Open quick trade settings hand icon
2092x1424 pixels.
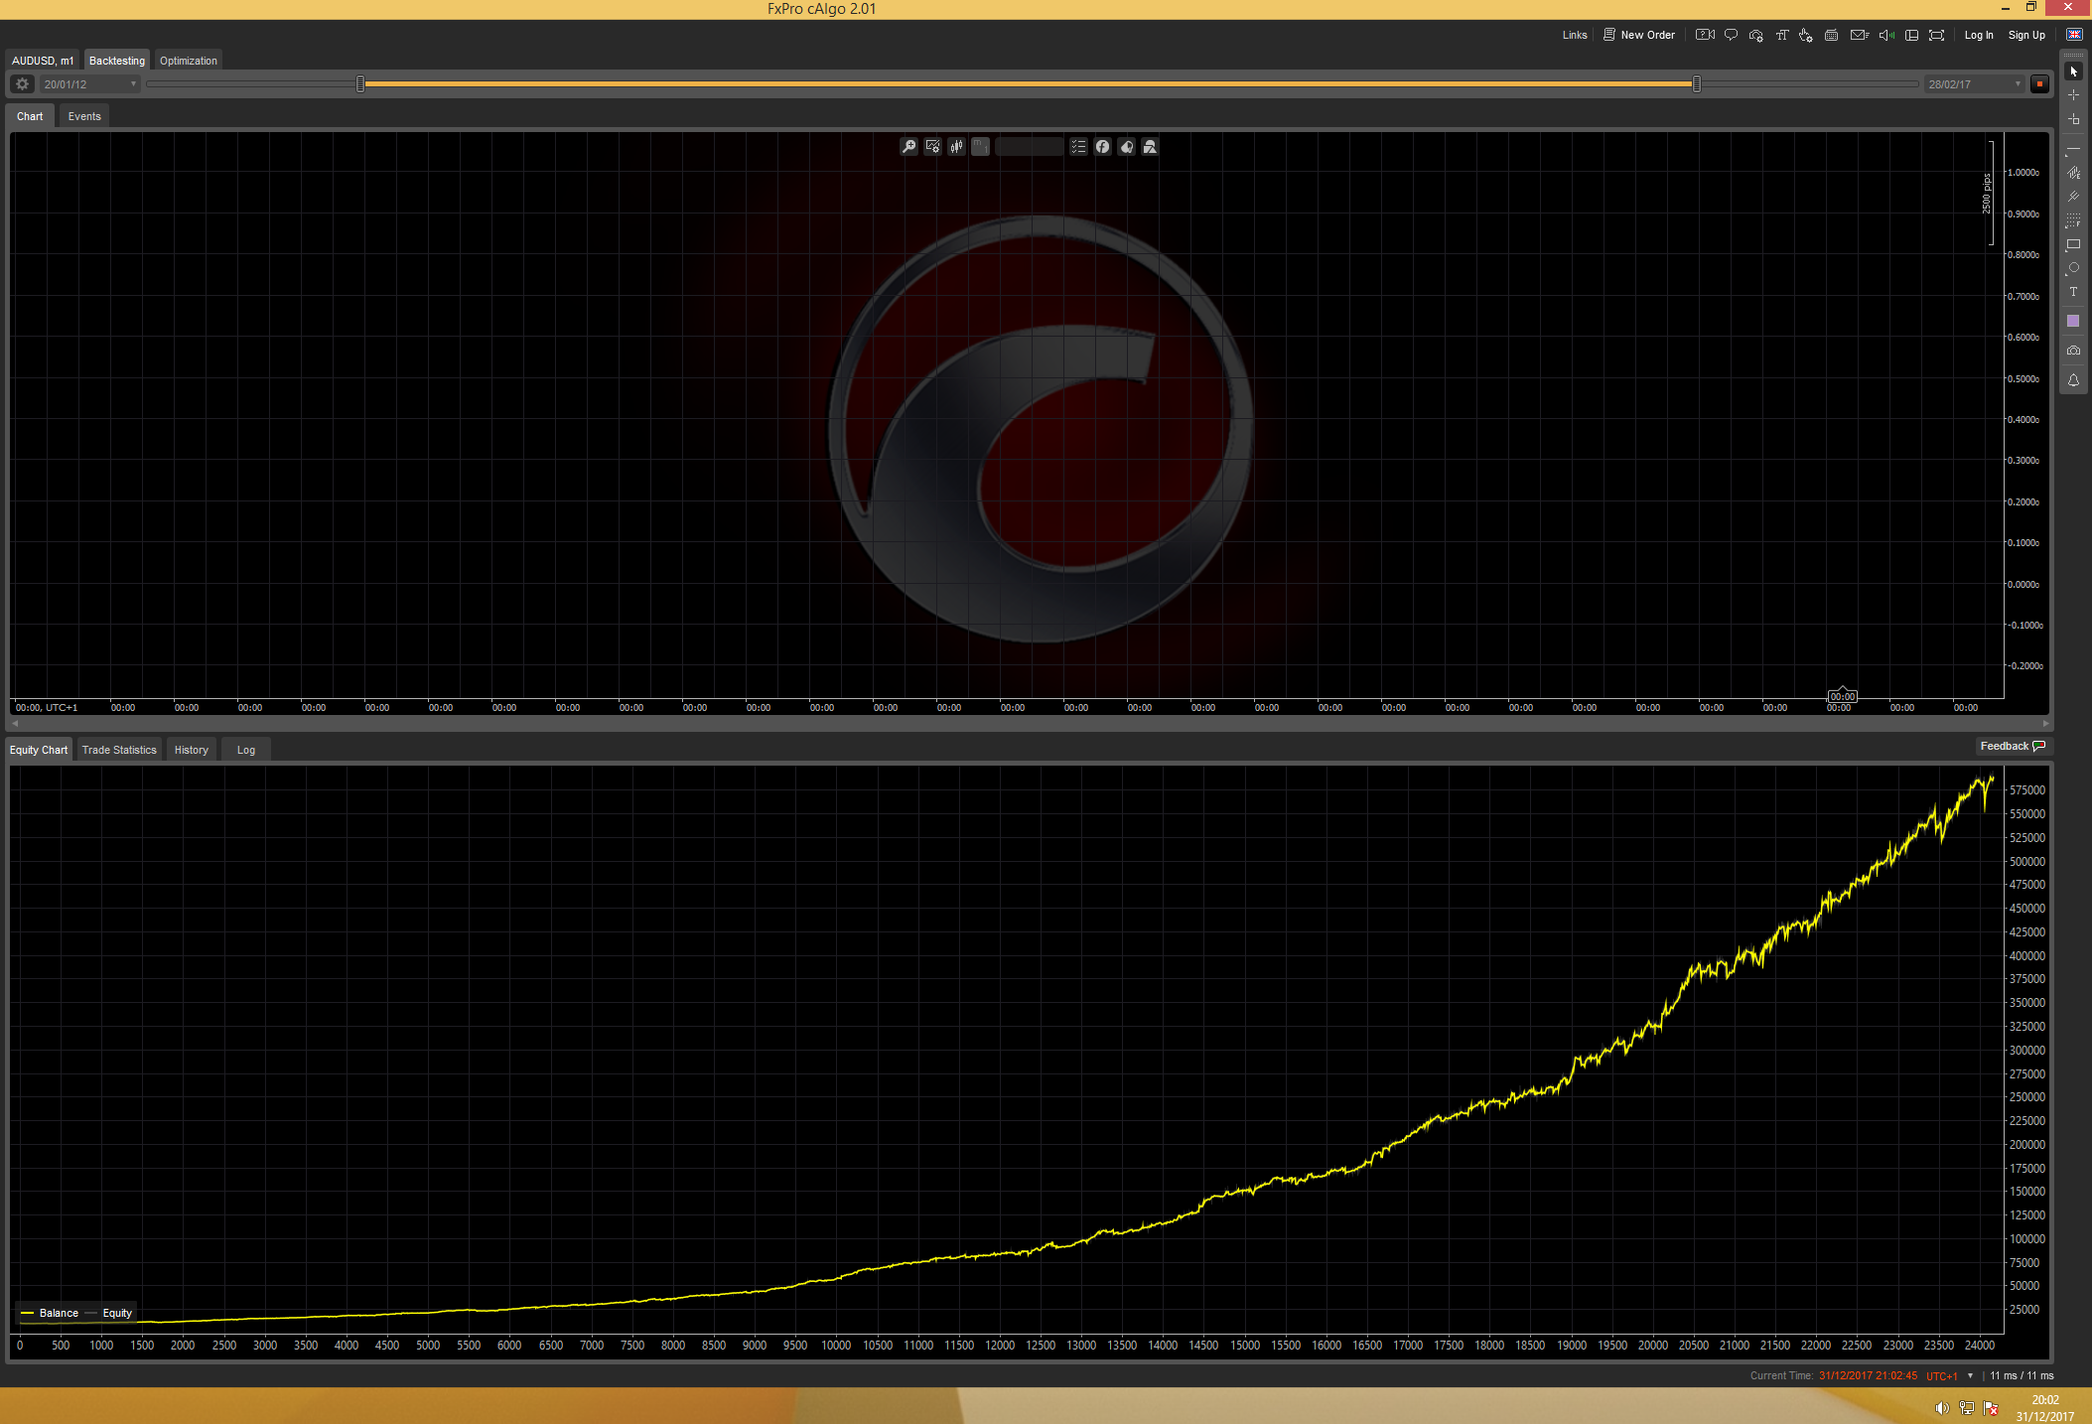pos(1805,35)
